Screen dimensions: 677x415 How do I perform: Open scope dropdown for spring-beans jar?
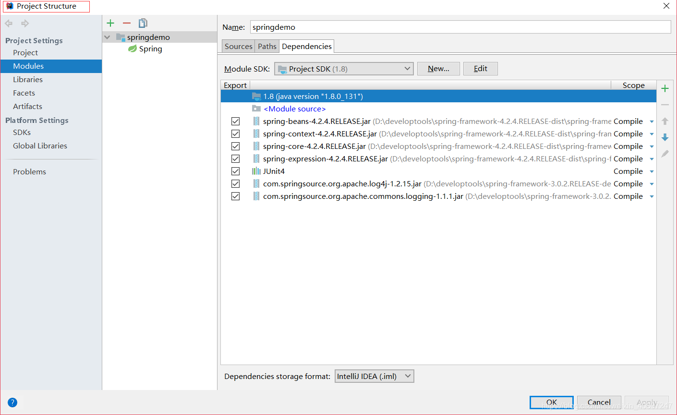(652, 122)
